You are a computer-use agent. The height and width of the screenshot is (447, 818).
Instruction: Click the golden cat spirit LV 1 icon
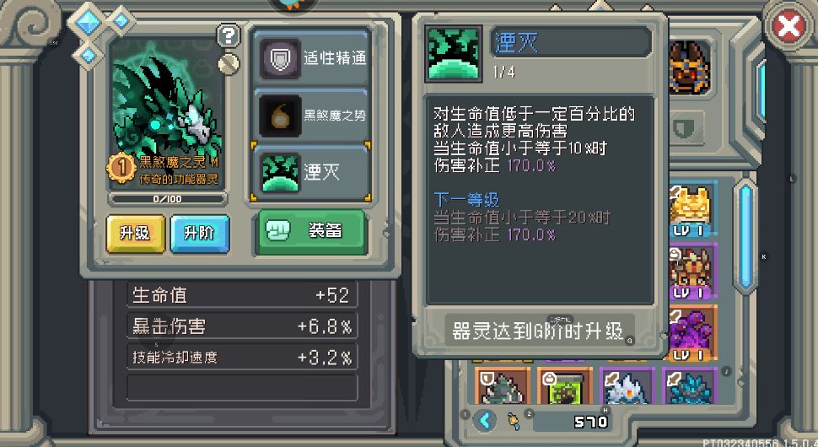pyautogui.click(x=692, y=209)
